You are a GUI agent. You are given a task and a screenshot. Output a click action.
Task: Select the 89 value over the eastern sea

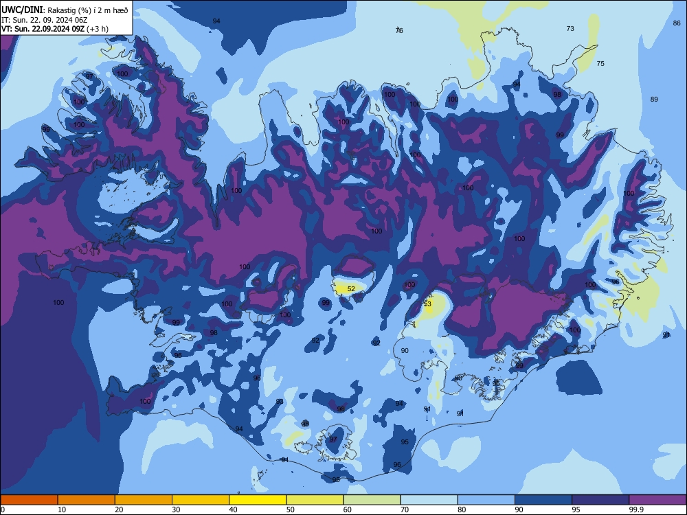click(x=654, y=100)
